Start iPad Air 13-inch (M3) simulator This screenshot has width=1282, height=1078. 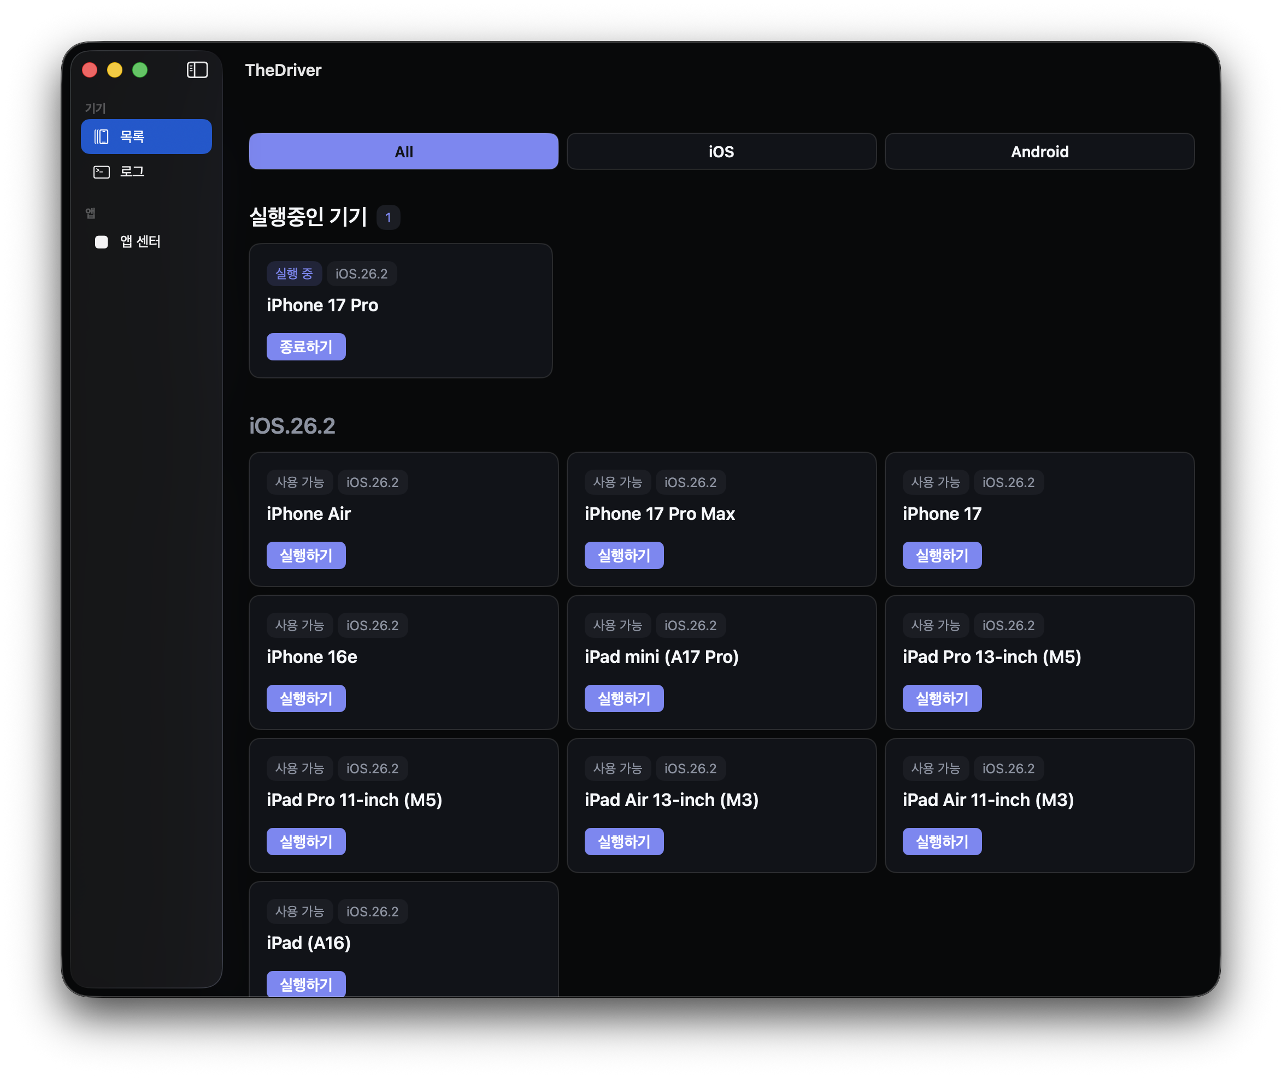(624, 842)
